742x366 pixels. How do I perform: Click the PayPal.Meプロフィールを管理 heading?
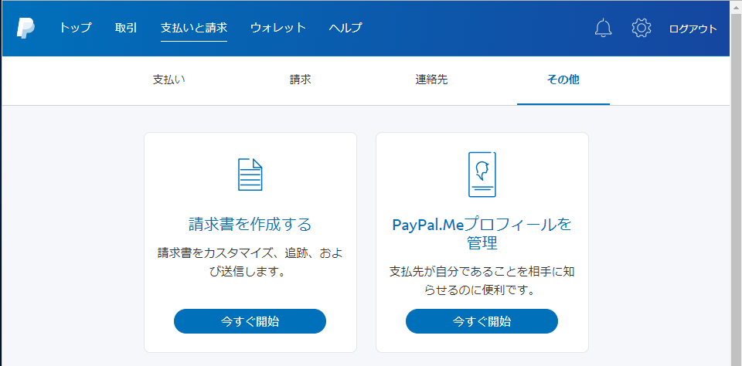(482, 234)
